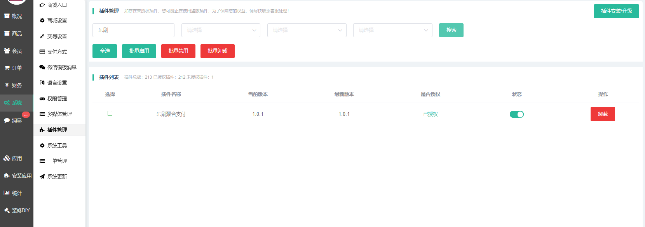Image resolution: width=645 pixels, height=227 pixels.
Task: Click the 交易设置 pin icon
Action: coord(42,36)
